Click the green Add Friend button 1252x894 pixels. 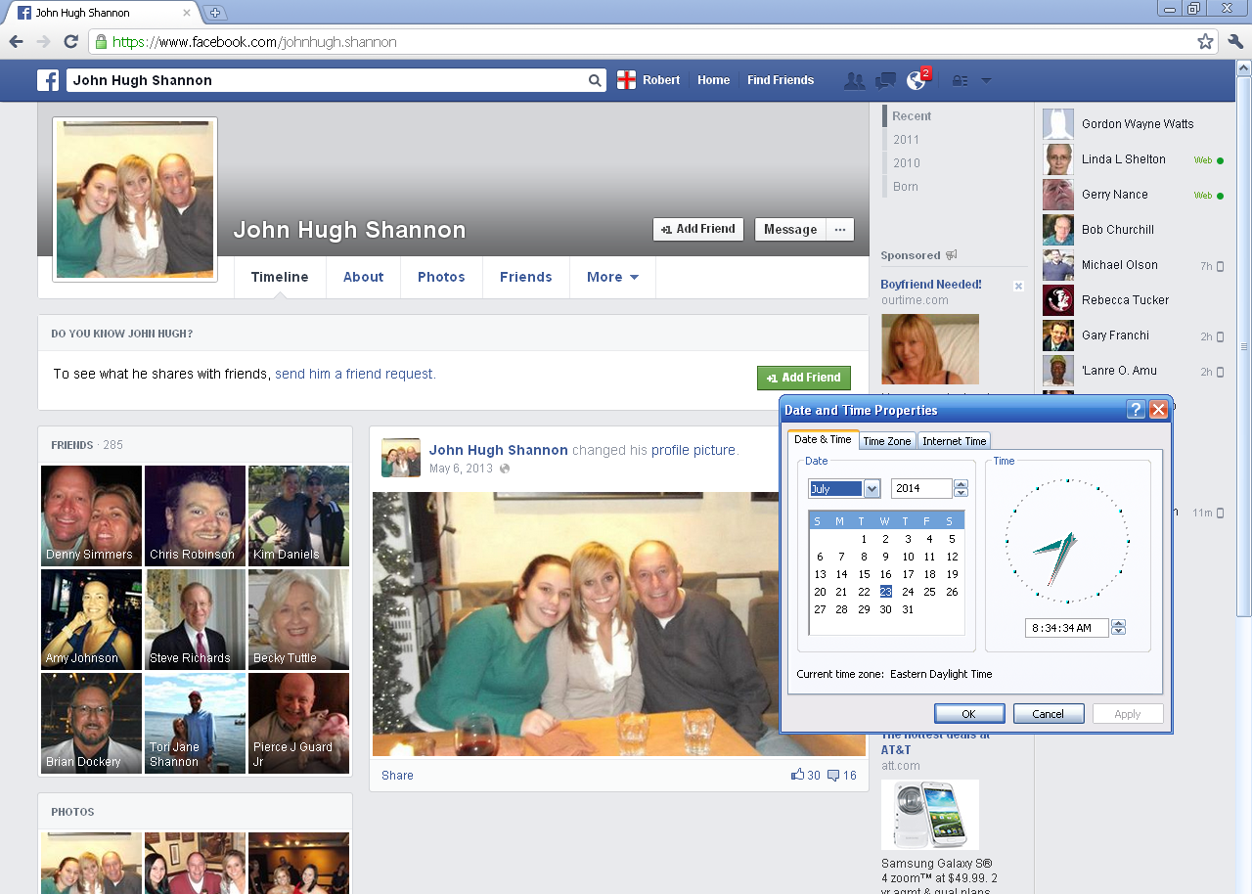pos(803,378)
